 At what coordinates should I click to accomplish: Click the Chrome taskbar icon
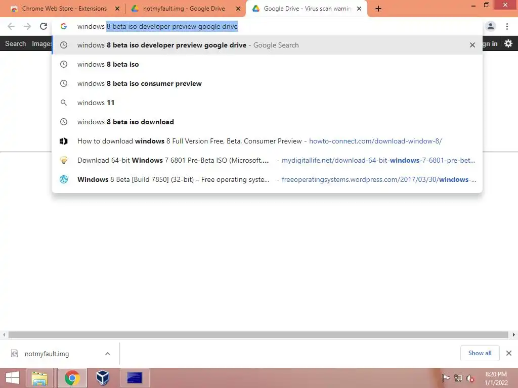click(72, 378)
